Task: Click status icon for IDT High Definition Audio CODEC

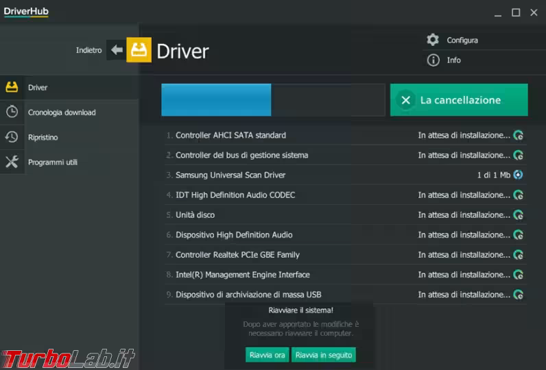Action: [518, 195]
